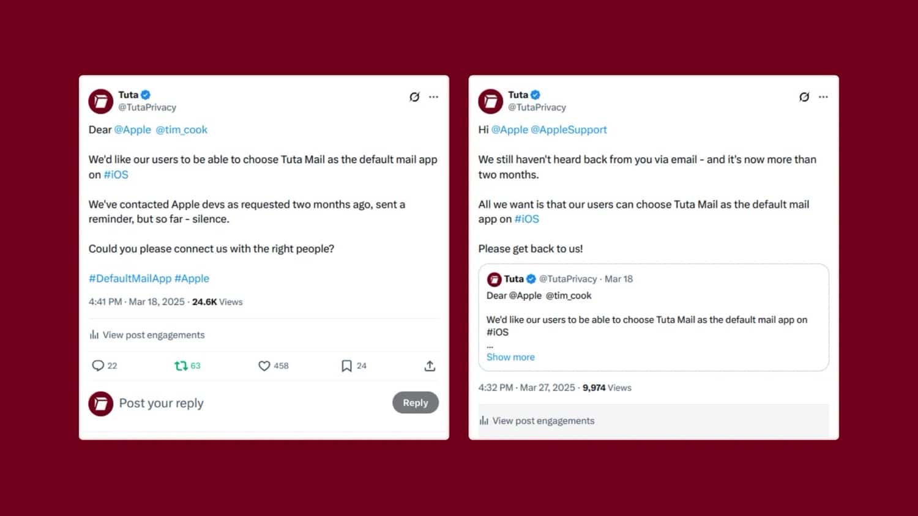Viewport: 918px width, 516px height.
Task: Click the reply comment icon showing 22
Action: coord(98,366)
